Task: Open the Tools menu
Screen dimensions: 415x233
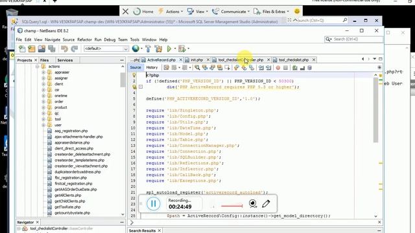Action: pos(134,39)
